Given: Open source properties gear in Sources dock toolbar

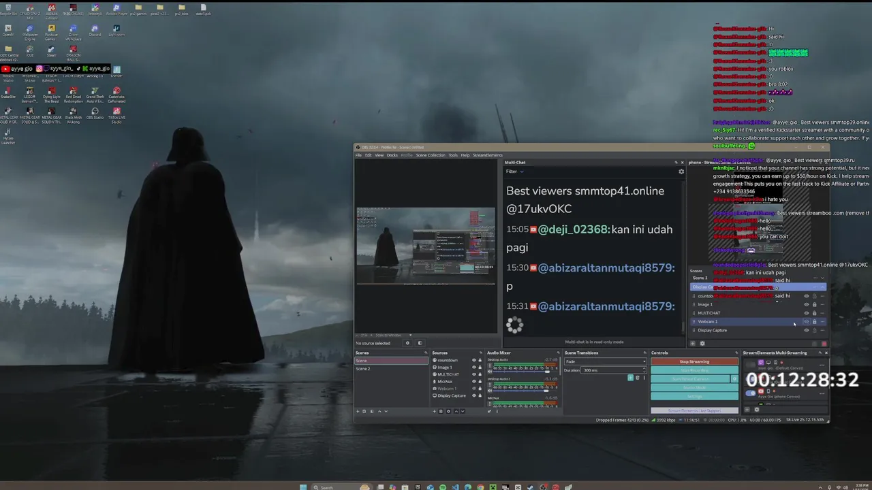Looking at the screenshot, I should [x=448, y=411].
